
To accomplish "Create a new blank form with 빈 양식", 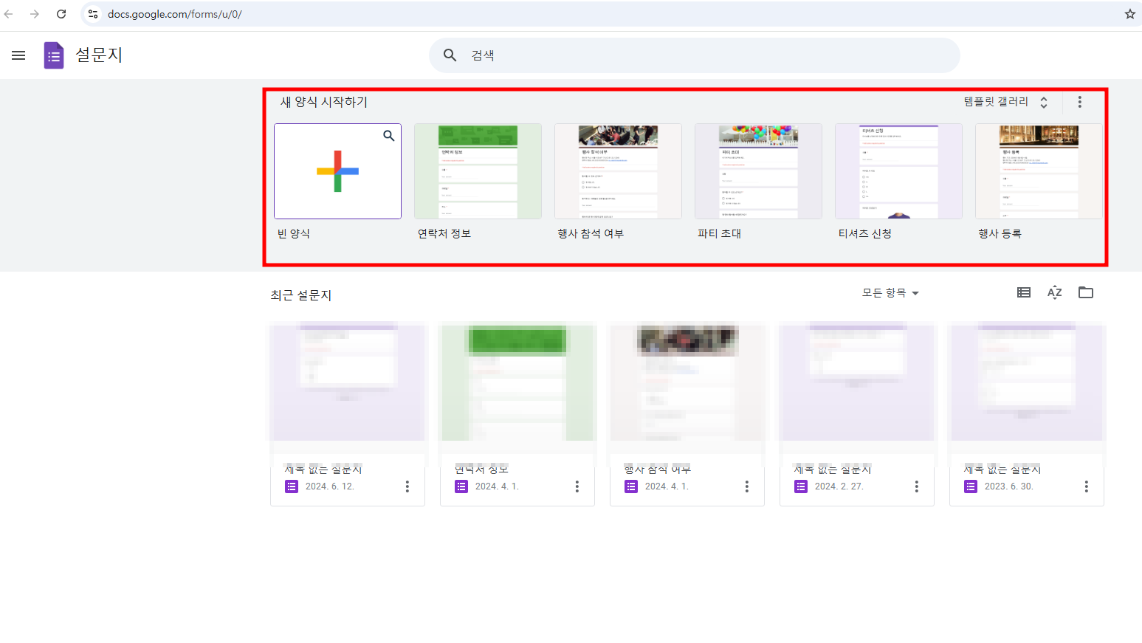I will click(337, 171).
